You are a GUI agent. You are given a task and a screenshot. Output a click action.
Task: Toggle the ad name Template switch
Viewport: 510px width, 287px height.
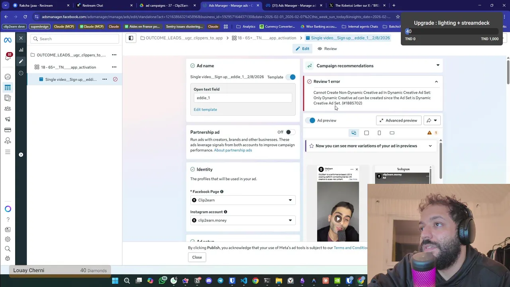(291, 77)
